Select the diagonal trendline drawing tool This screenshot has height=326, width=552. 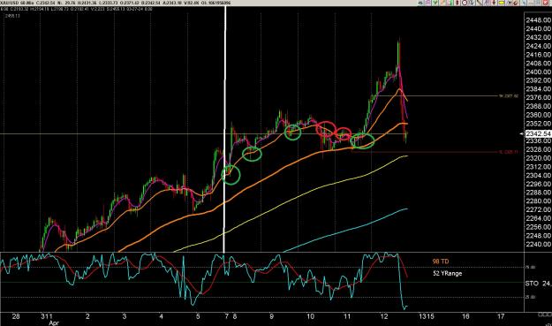tap(479, 3)
